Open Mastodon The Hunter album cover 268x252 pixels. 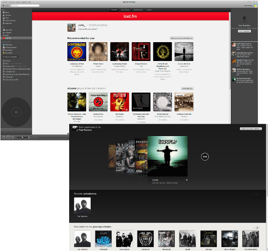[120, 102]
